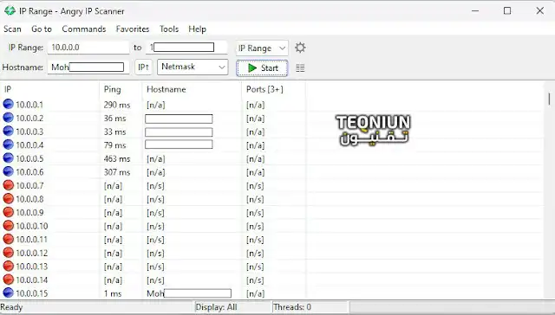Select the 463 ms ping cell
Screen dimensions: 555x315
[x=117, y=159]
